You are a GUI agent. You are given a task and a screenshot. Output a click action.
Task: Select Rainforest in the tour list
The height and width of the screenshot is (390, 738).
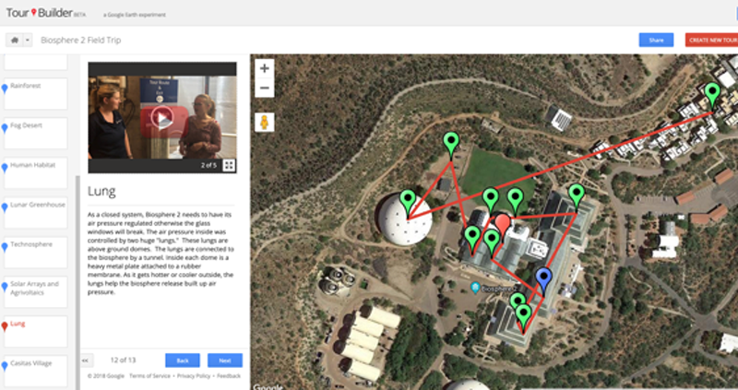tap(36, 94)
